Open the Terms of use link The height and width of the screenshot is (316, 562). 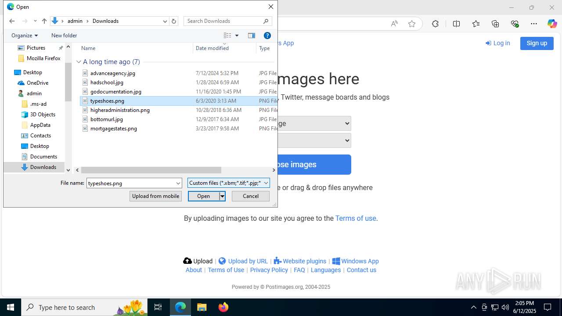[356, 218]
